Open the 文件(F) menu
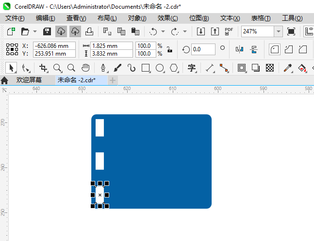Image resolution: width=314 pixels, height=241 pixels. tap(15, 18)
